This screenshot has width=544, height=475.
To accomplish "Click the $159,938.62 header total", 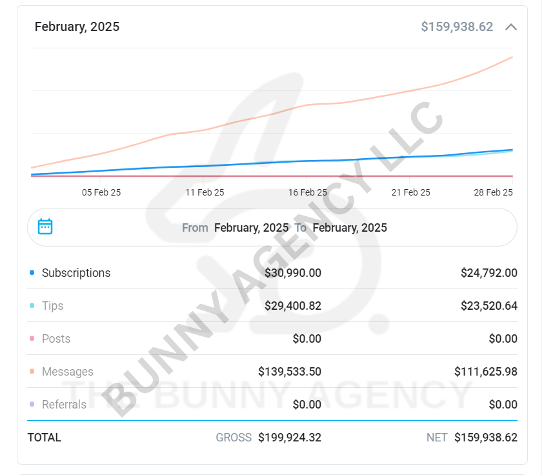I will click(x=457, y=27).
